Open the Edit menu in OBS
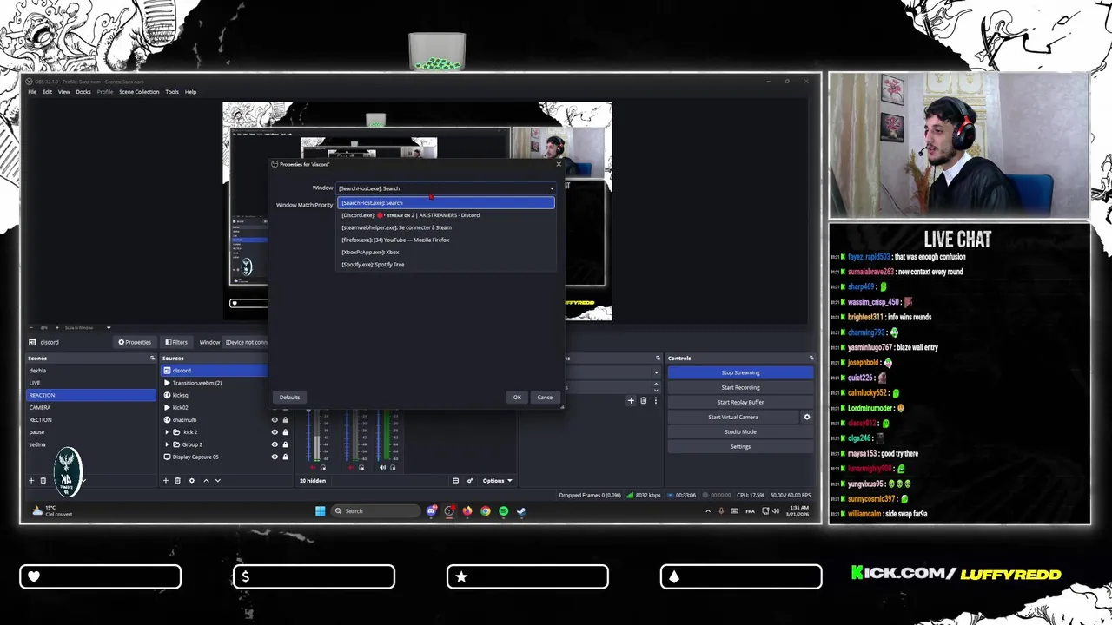Image resolution: width=1112 pixels, height=625 pixels. (x=47, y=91)
